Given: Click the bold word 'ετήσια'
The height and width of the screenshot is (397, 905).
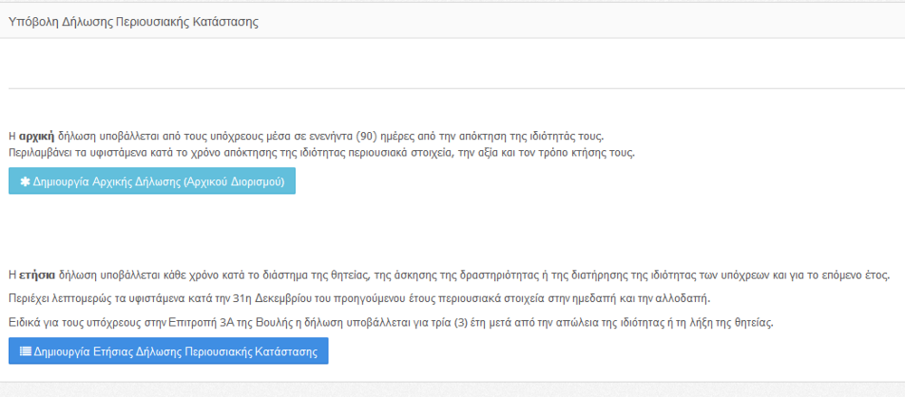Looking at the screenshot, I should pyautogui.click(x=37, y=275).
